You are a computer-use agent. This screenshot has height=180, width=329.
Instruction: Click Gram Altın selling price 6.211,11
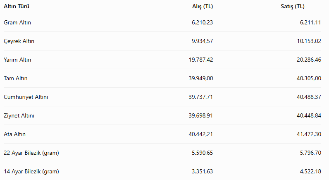(310, 22)
